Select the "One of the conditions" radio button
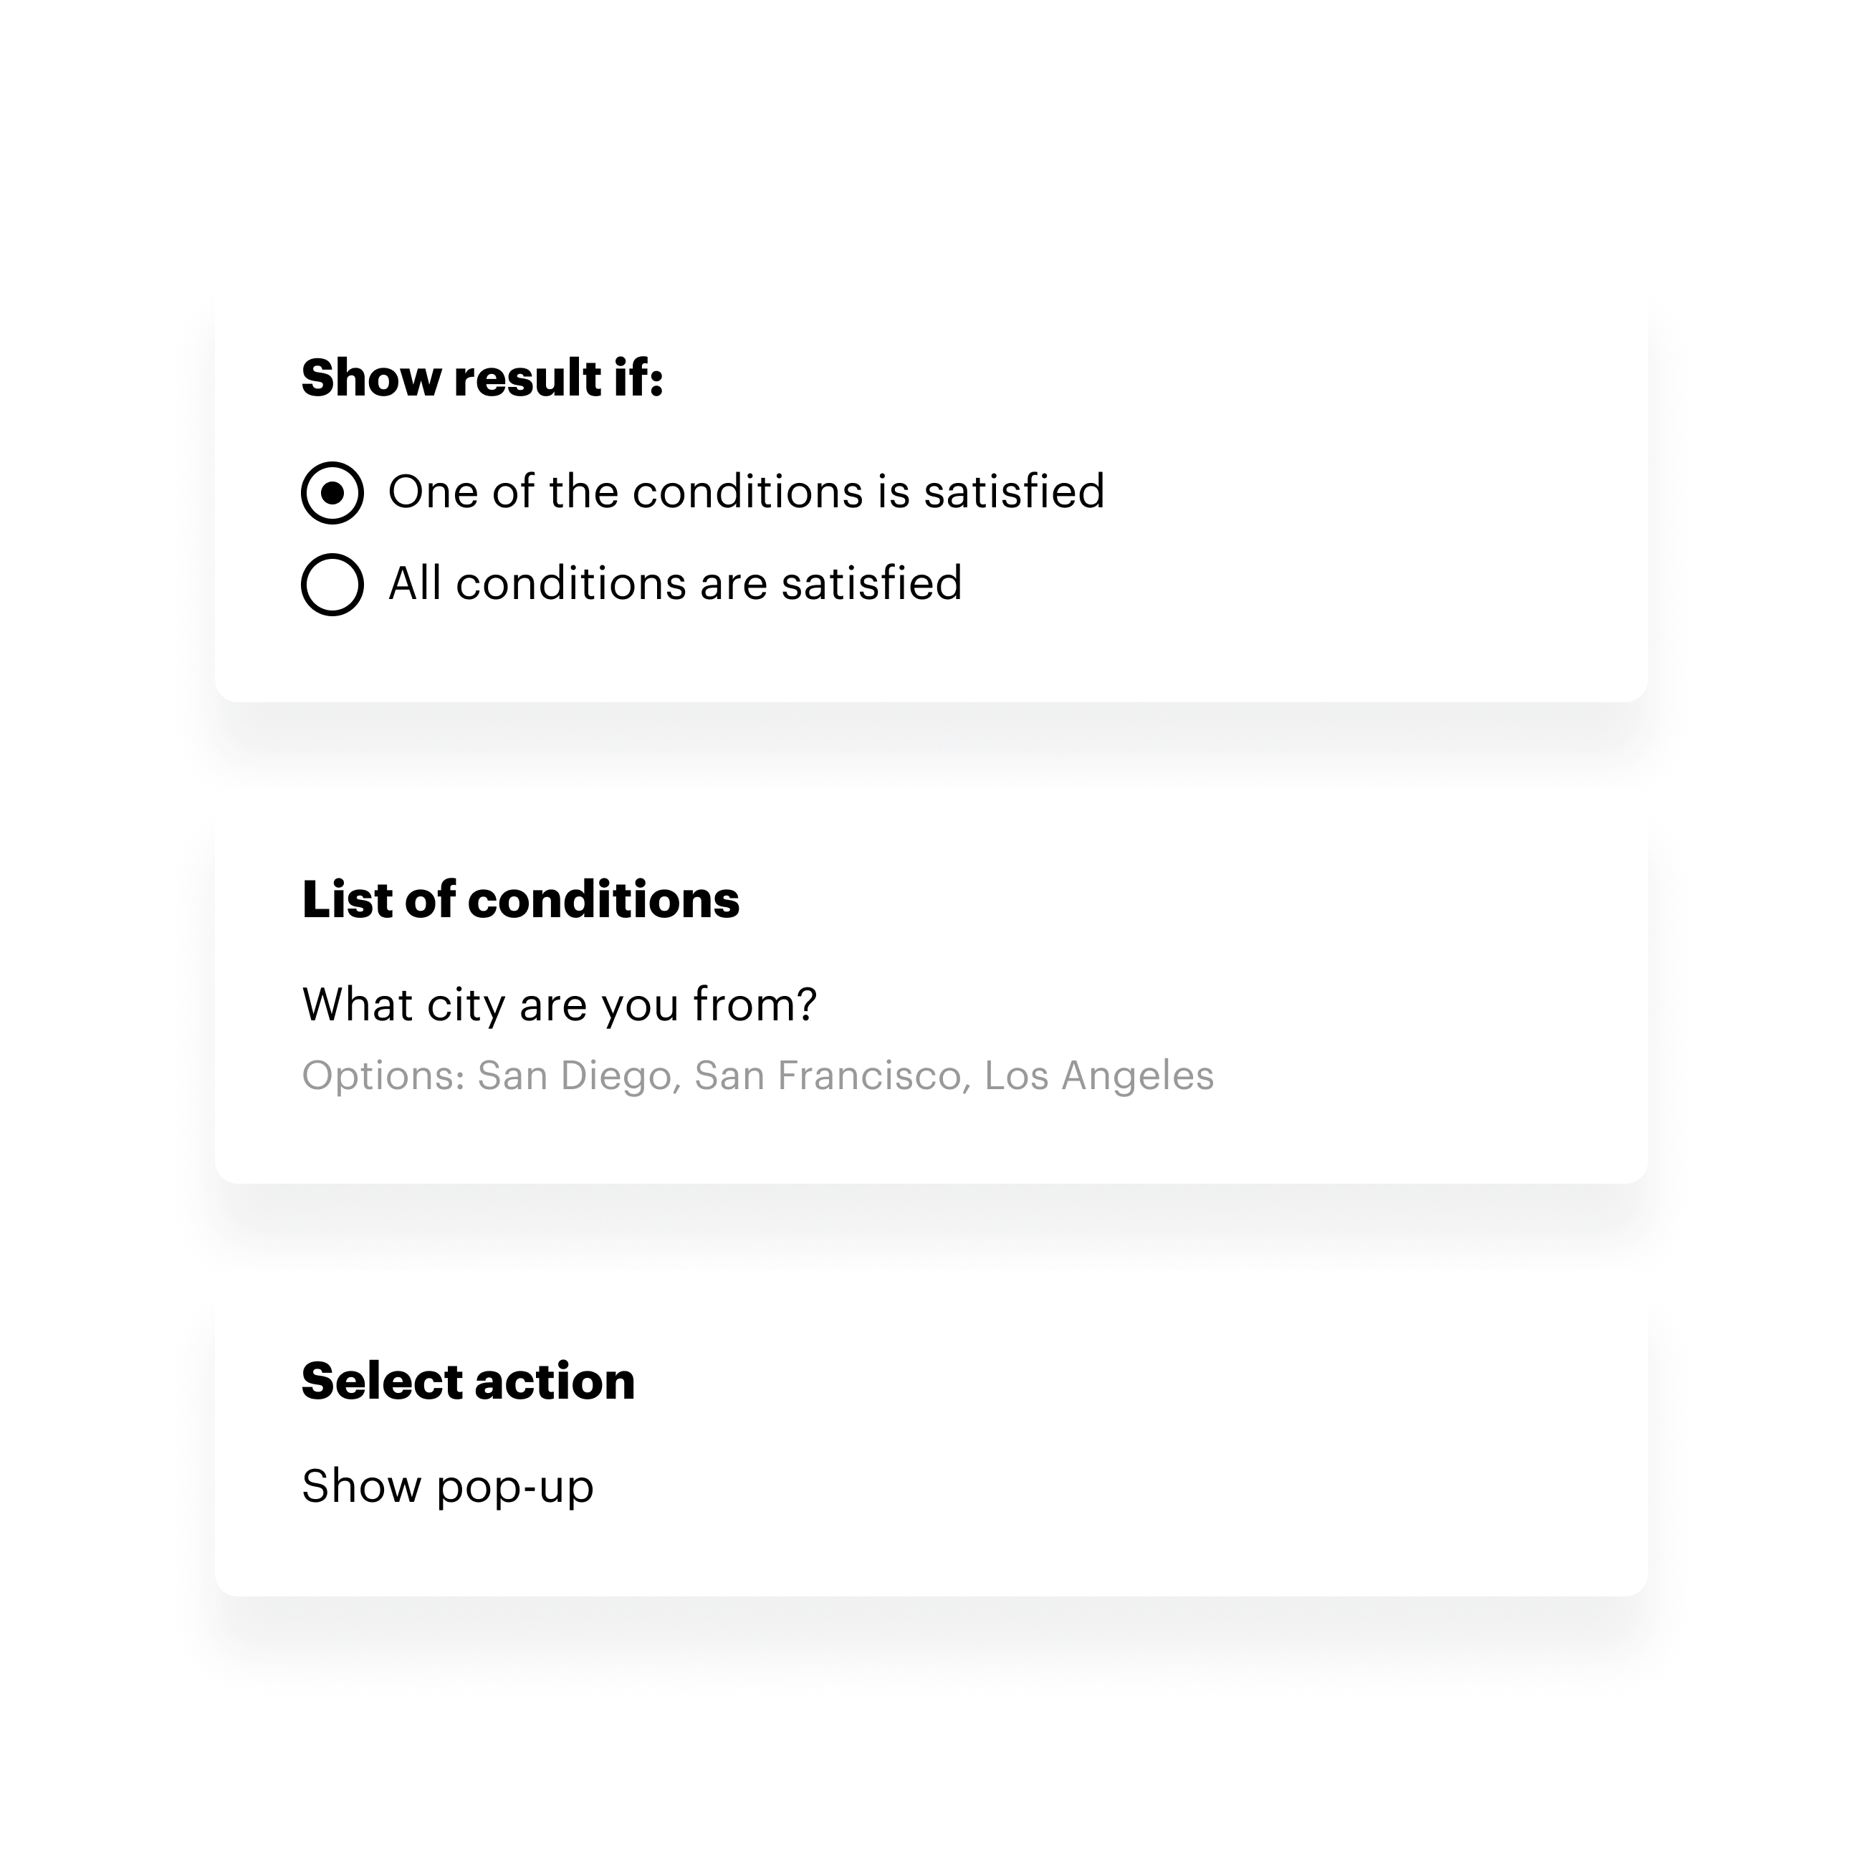This screenshot has height=1863, width=1863. click(x=332, y=493)
